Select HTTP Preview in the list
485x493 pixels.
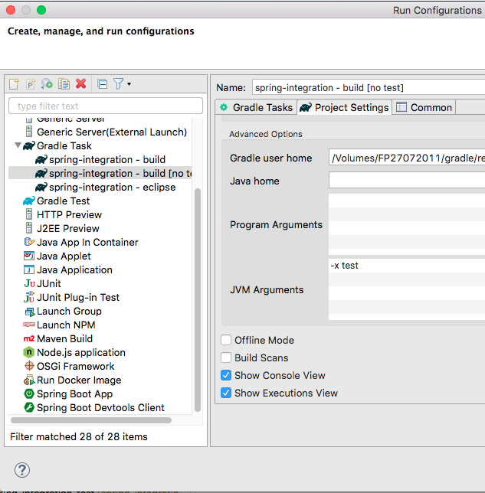coord(69,215)
